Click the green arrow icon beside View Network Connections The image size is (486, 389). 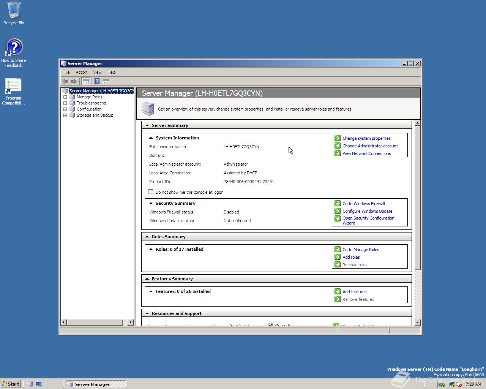338,153
